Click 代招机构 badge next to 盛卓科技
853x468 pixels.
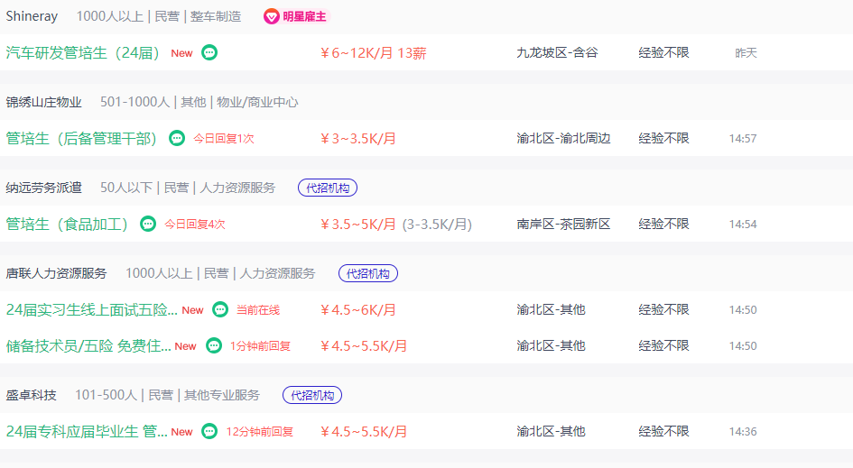click(x=312, y=395)
